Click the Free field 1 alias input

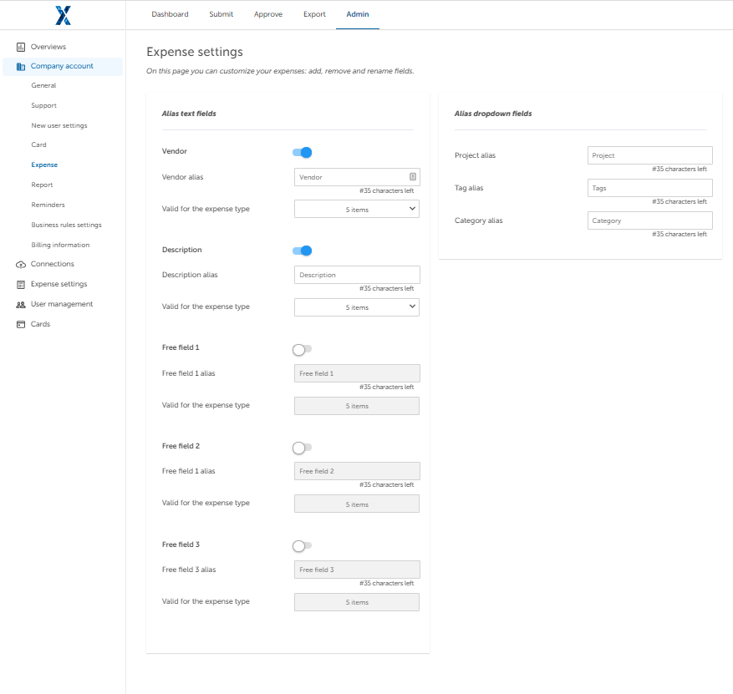(357, 373)
